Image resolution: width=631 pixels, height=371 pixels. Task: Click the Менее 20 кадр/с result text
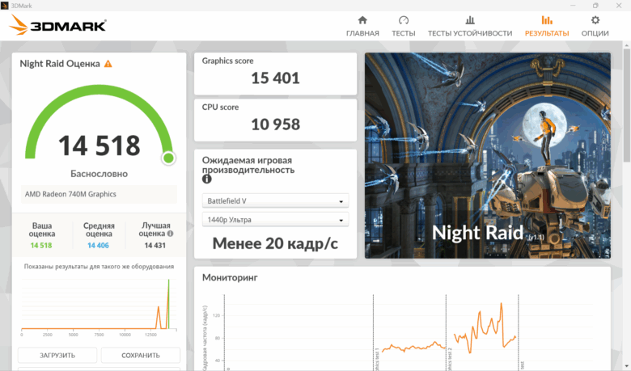click(x=275, y=243)
